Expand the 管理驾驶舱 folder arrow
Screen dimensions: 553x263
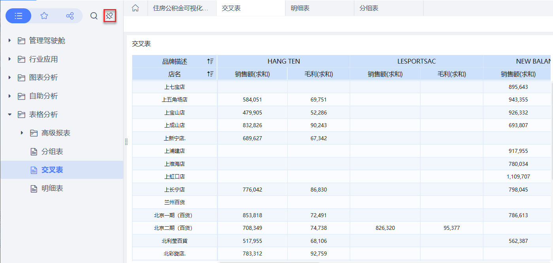click(9, 41)
